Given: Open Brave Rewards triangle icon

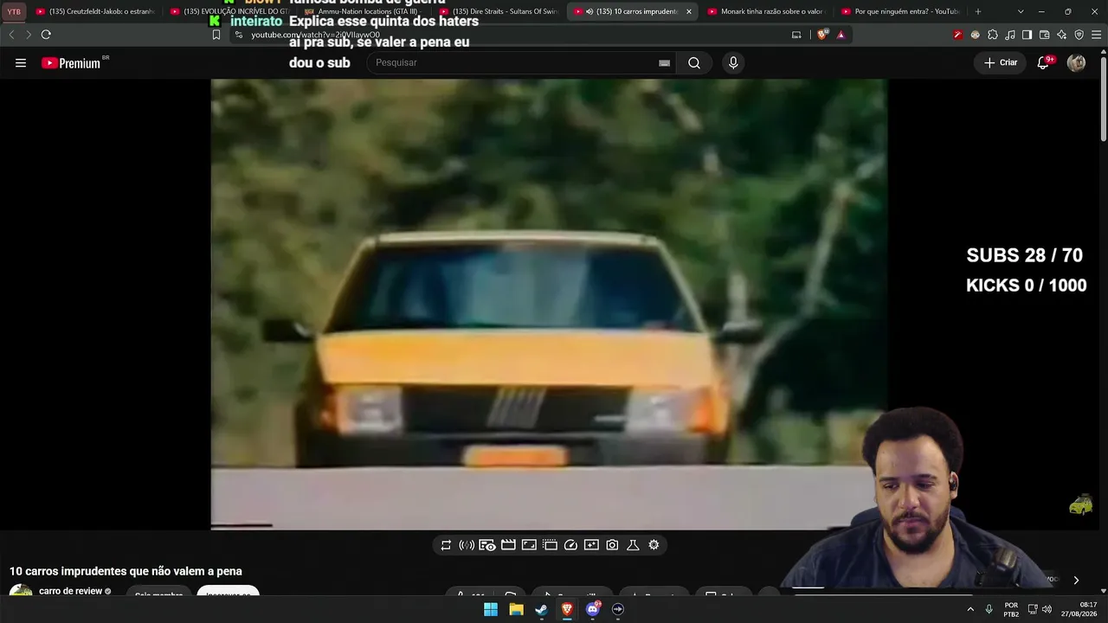Looking at the screenshot, I should click(x=841, y=35).
